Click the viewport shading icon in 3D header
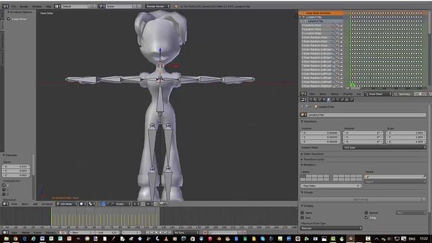The width and height of the screenshot is (432, 243). click(82, 204)
